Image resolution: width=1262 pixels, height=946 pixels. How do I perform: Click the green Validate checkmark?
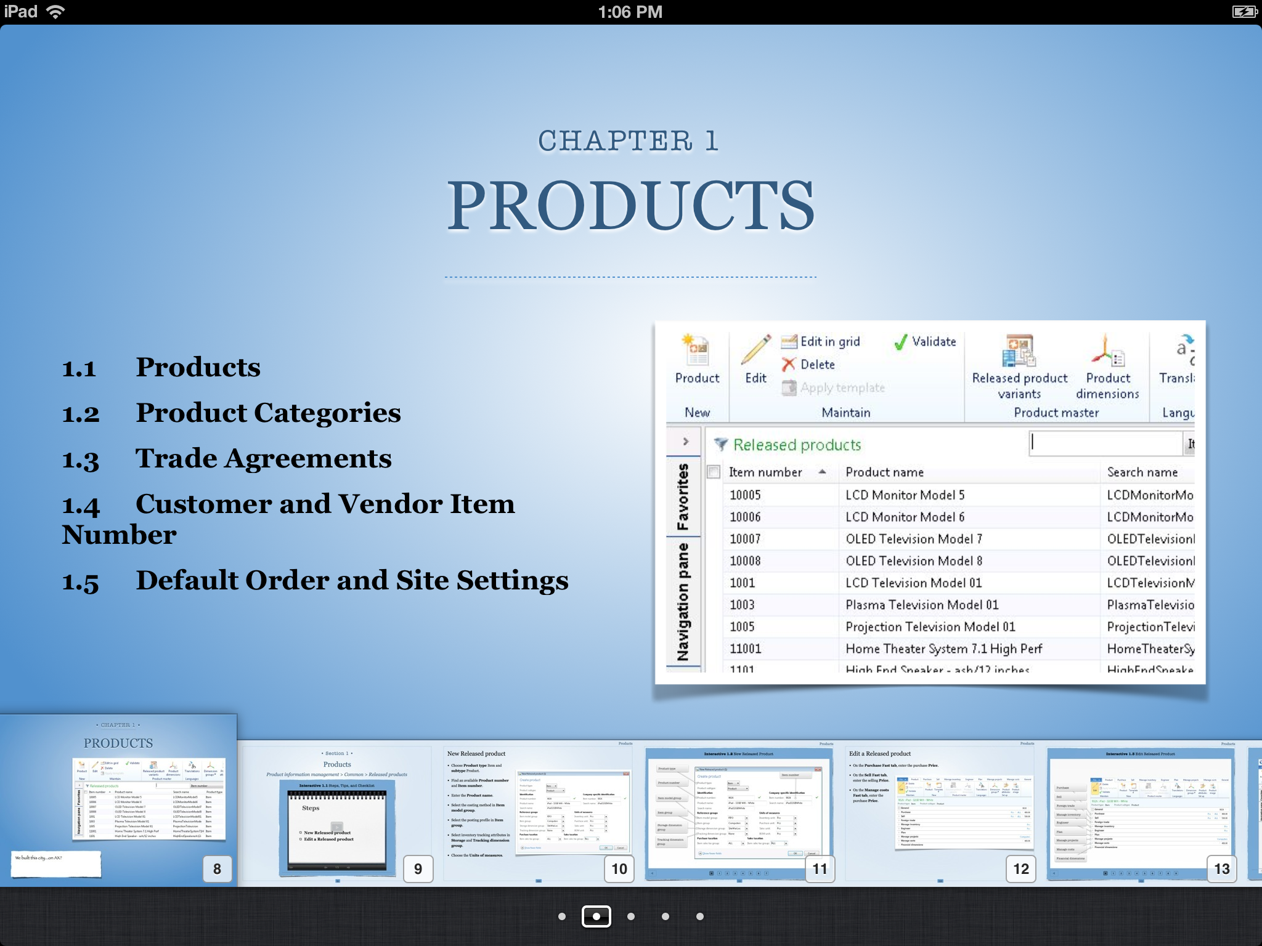901,342
